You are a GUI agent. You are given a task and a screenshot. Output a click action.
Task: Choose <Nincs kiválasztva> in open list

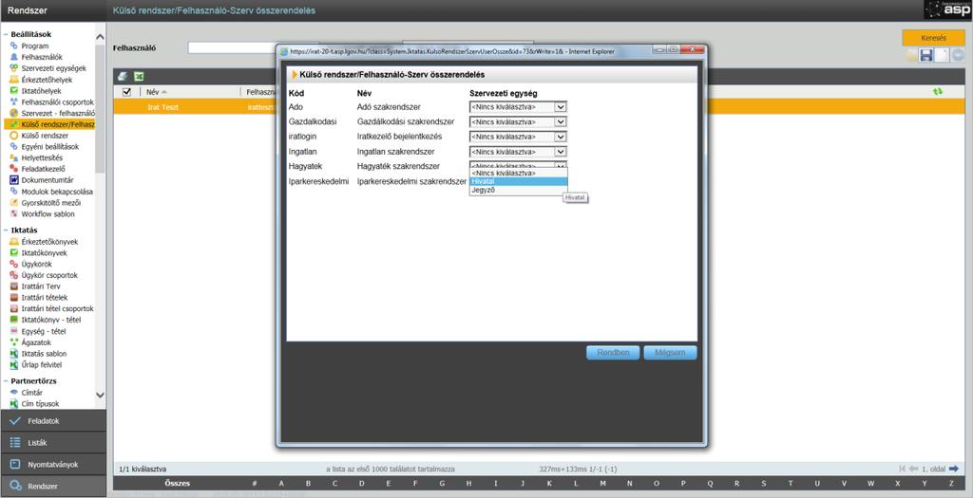518,174
